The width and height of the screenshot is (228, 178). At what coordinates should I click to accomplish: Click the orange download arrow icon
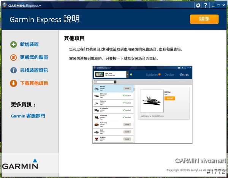click(14, 83)
